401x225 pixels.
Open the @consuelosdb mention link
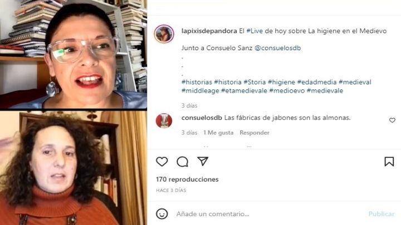pos(277,48)
